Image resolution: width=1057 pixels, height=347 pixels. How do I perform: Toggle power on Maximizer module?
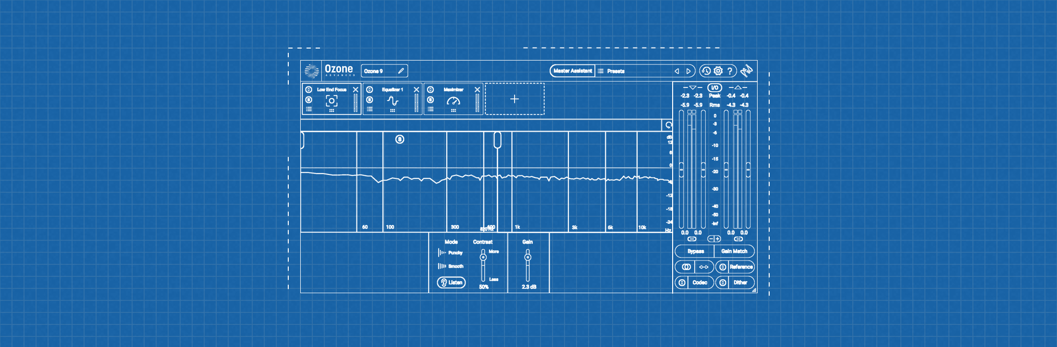coord(430,89)
